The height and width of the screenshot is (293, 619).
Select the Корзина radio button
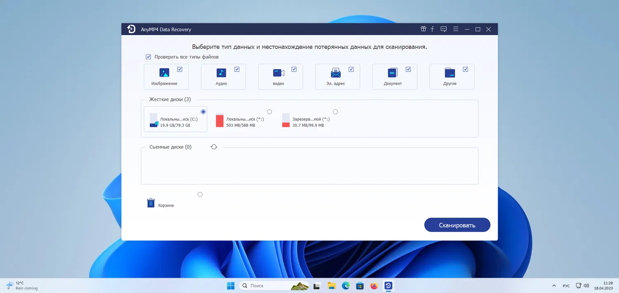click(200, 194)
